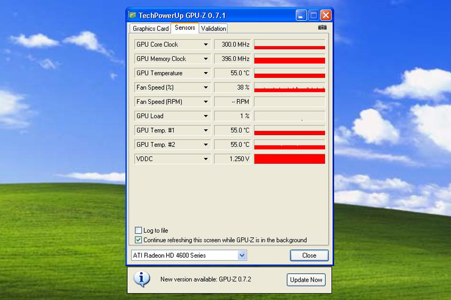The image size is (451, 300).
Task: Click the GPU Temp. #1 55.0 °C value
Action: coord(233,130)
